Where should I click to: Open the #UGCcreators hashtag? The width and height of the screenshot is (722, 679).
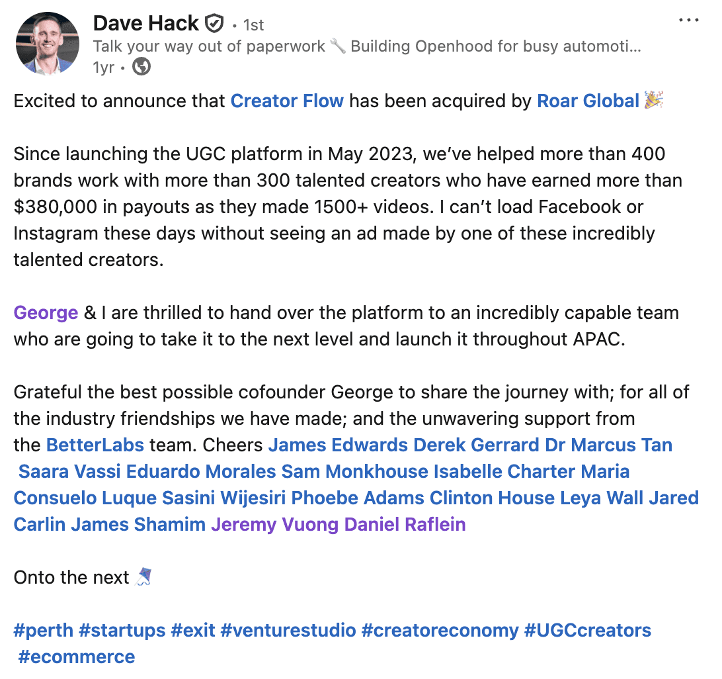pyautogui.click(x=588, y=631)
